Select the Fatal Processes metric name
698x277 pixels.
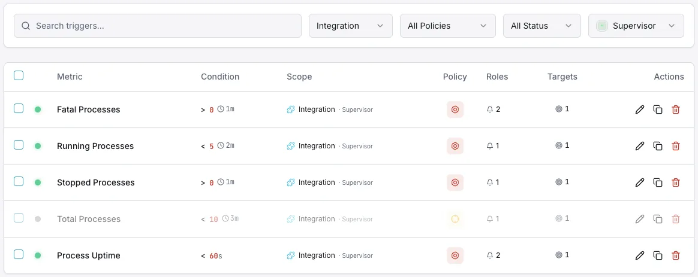(89, 109)
